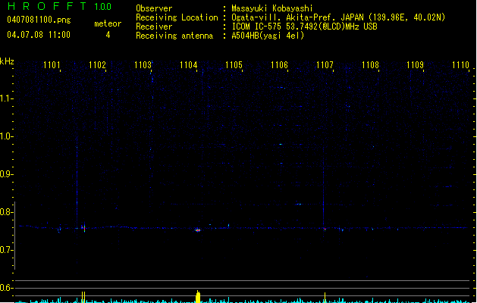Select the filename 0407081100.png
Screen dimensions: 477x303
(x=39, y=20)
